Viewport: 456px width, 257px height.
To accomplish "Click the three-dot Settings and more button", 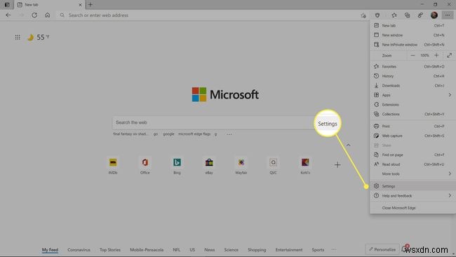I will tap(448, 15).
